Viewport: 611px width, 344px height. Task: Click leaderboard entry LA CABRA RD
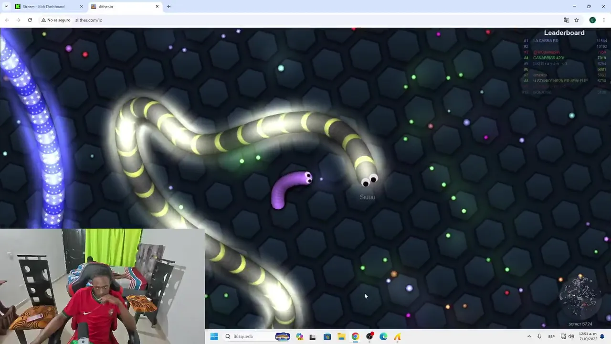[546, 41]
